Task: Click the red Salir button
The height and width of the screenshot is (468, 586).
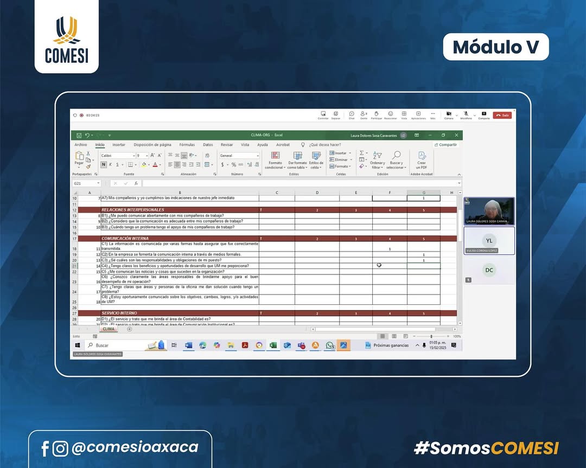Action: (502, 115)
